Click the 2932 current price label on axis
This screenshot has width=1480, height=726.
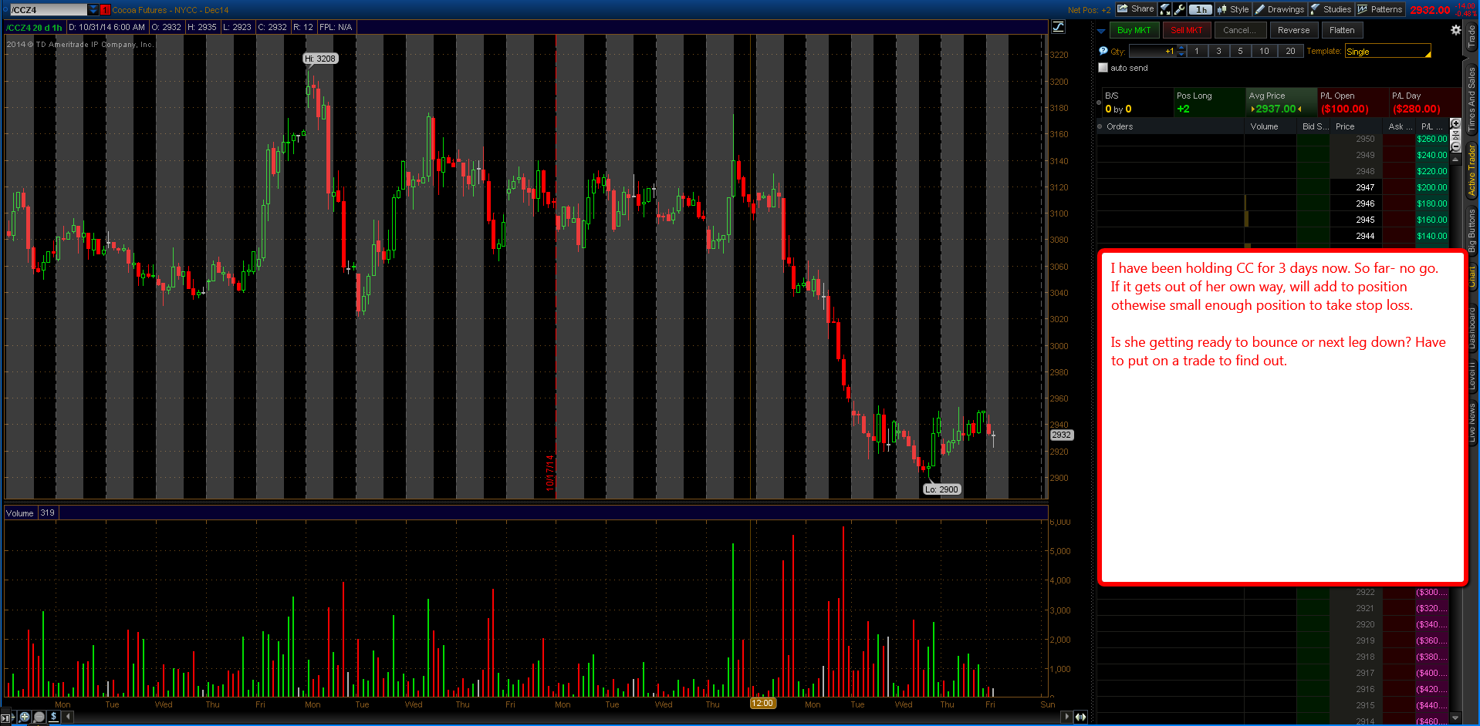tap(1062, 435)
